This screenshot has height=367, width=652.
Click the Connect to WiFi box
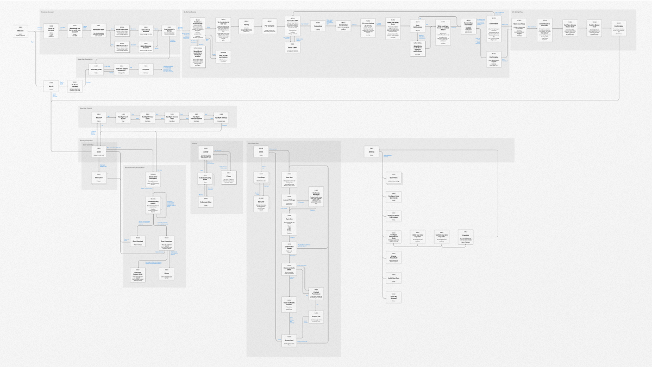293,26
